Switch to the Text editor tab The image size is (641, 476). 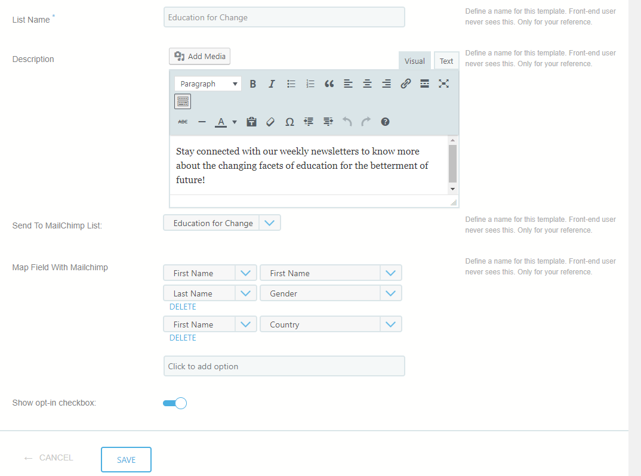click(446, 60)
